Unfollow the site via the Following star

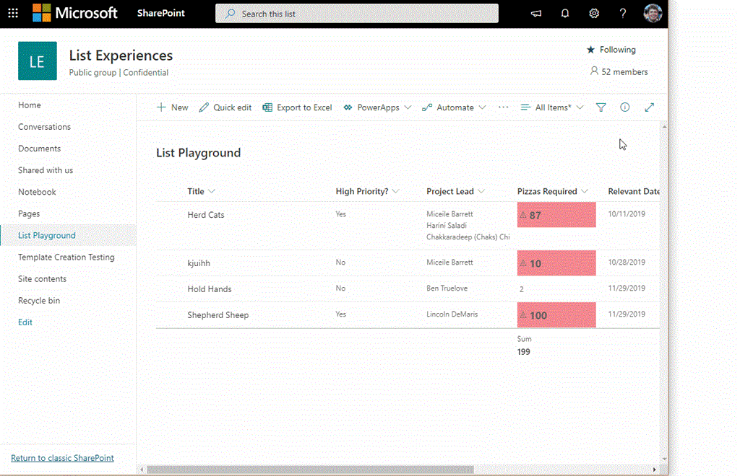pos(611,49)
